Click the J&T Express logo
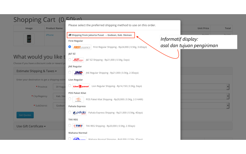 [78, 60]
